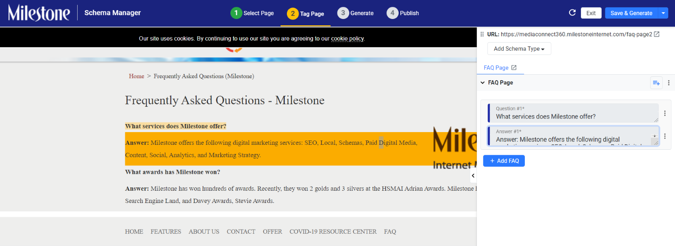Click the Exit button
Image resolution: width=675 pixels, height=246 pixels.
click(x=591, y=13)
